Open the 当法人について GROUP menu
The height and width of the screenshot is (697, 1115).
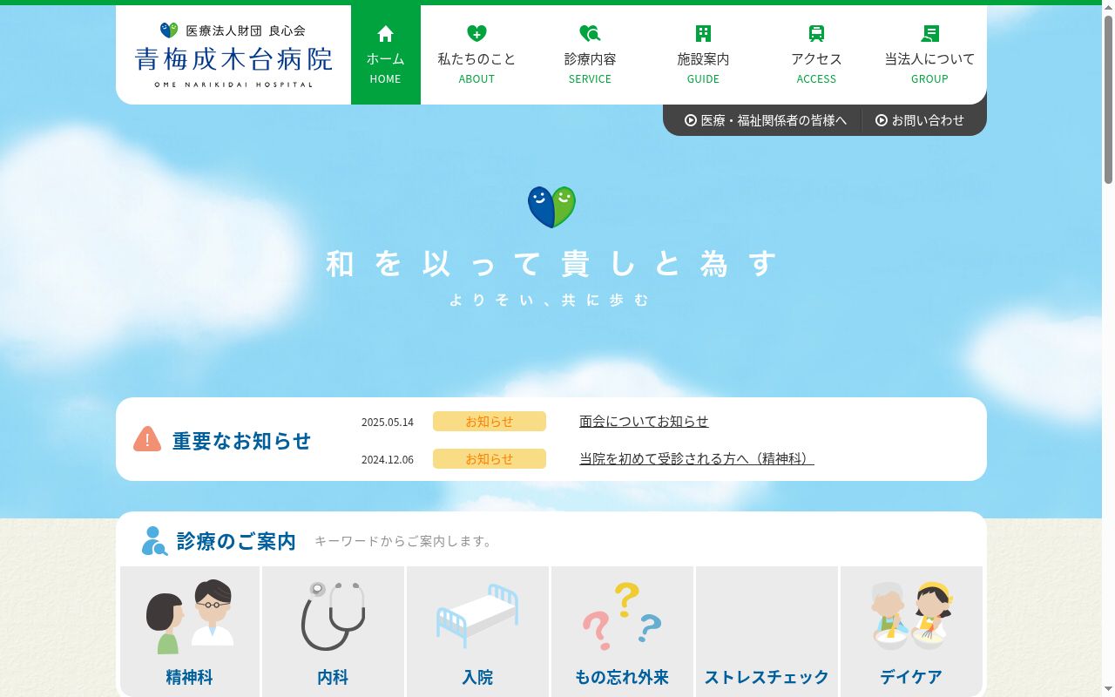[x=929, y=55]
